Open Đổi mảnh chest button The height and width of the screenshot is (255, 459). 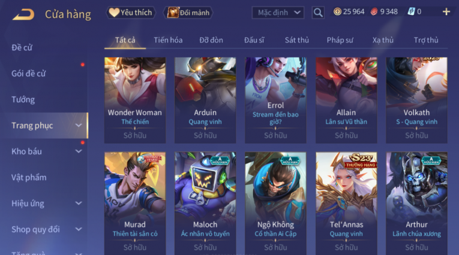click(188, 13)
